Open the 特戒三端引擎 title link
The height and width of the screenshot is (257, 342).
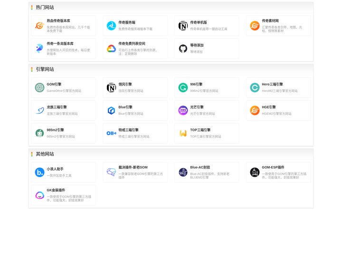click(128, 130)
